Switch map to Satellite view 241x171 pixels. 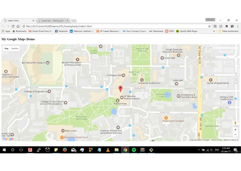pos(15,48)
